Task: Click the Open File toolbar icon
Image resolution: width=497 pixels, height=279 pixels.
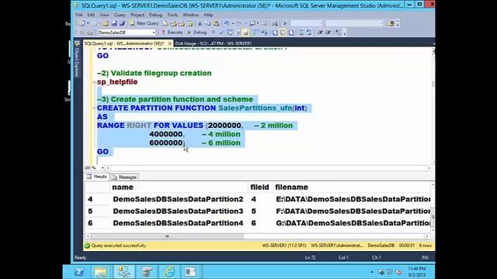Action: coord(106,23)
